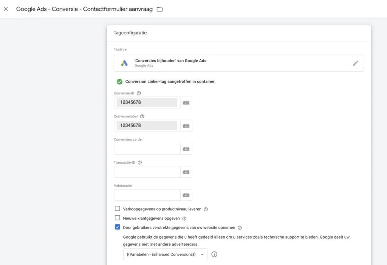Click the green check icon for Conversion Linker
This screenshot has height=265, width=387.
coord(119,81)
